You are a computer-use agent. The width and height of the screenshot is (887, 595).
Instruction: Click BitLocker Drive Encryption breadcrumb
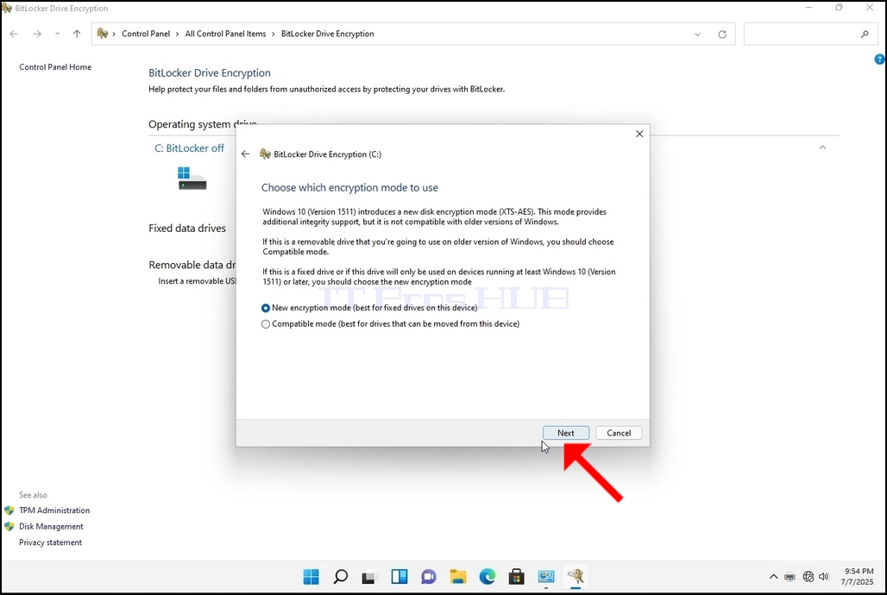click(328, 34)
